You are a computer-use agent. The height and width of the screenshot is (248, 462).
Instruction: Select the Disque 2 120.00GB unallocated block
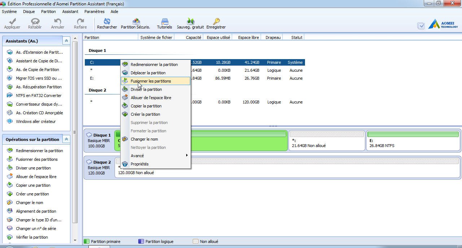tap(287, 168)
